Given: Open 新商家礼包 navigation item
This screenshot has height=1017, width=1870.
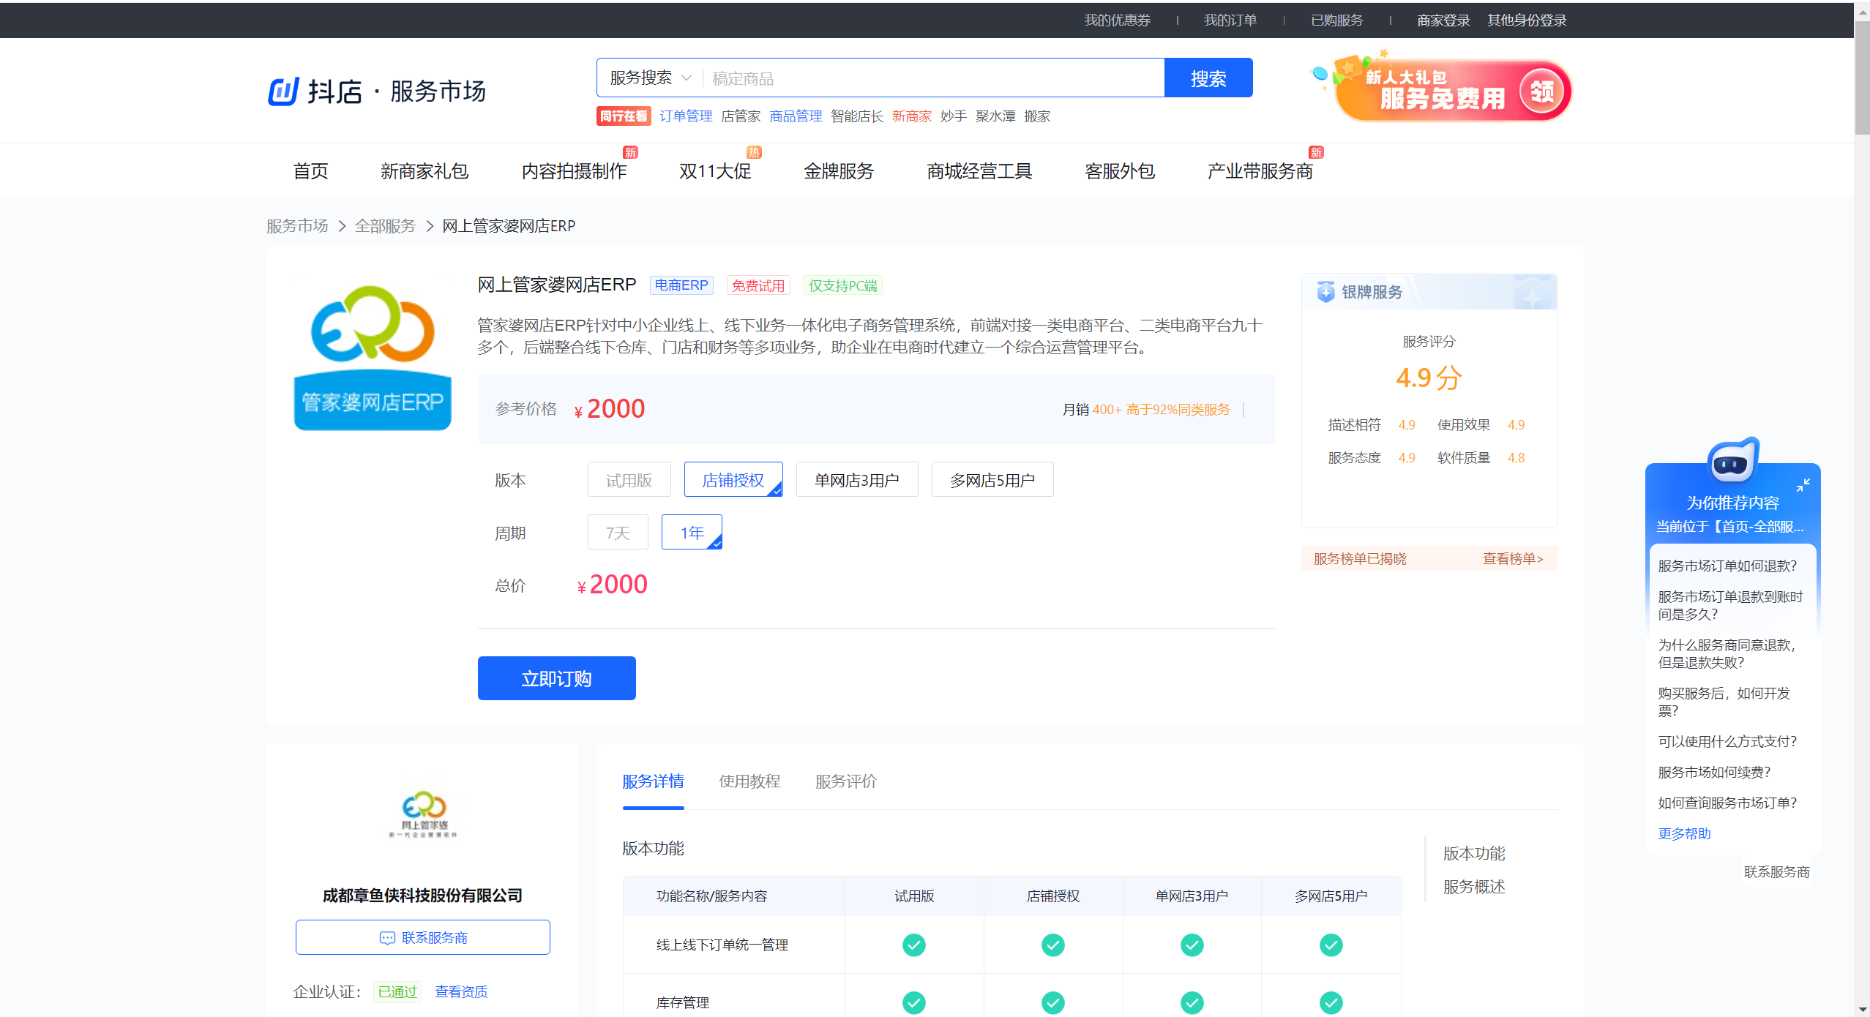Looking at the screenshot, I should pyautogui.click(x=425, y=171).
